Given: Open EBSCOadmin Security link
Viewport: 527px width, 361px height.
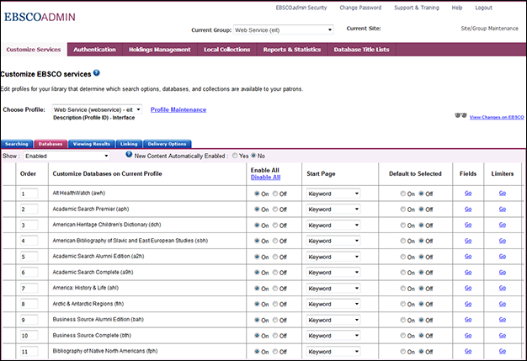Looking at the screenshot, I should pos(301,8).
